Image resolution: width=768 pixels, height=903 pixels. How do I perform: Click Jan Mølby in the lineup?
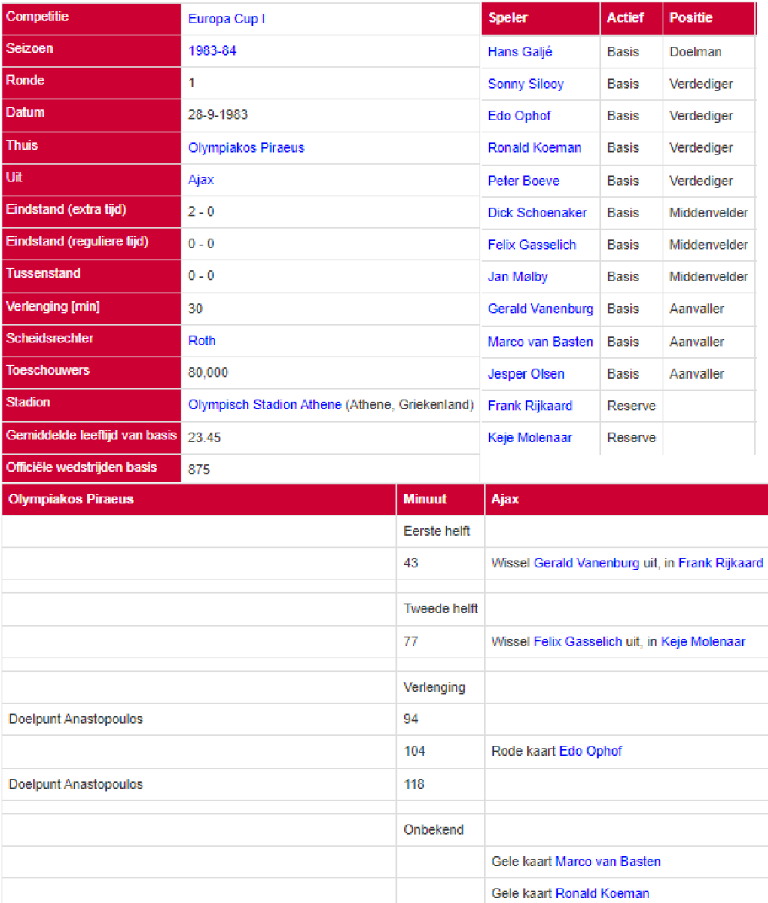click(517, 277)
